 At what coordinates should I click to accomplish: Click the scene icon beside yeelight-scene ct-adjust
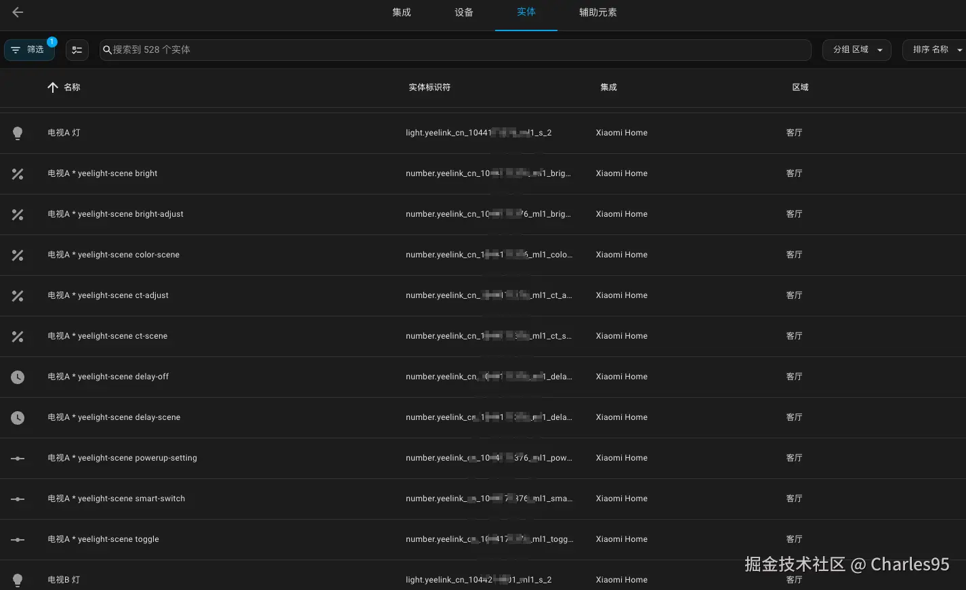point(18,295)
